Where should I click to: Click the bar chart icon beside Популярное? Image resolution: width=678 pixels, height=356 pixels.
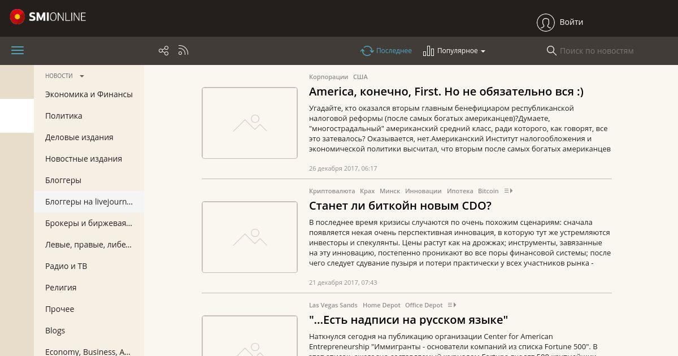click(429, 51)
